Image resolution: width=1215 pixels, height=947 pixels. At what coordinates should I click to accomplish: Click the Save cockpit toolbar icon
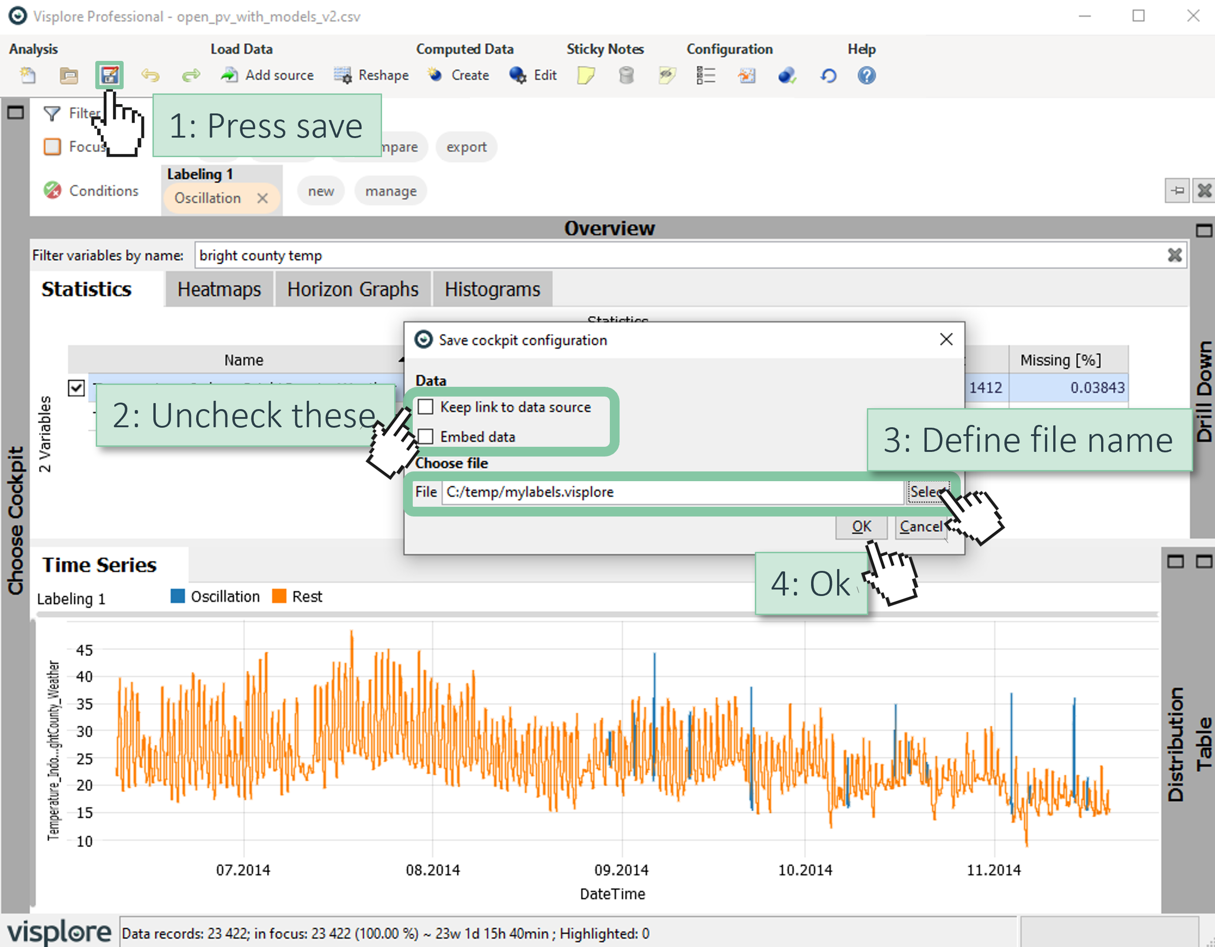click(x=109, y=75)
